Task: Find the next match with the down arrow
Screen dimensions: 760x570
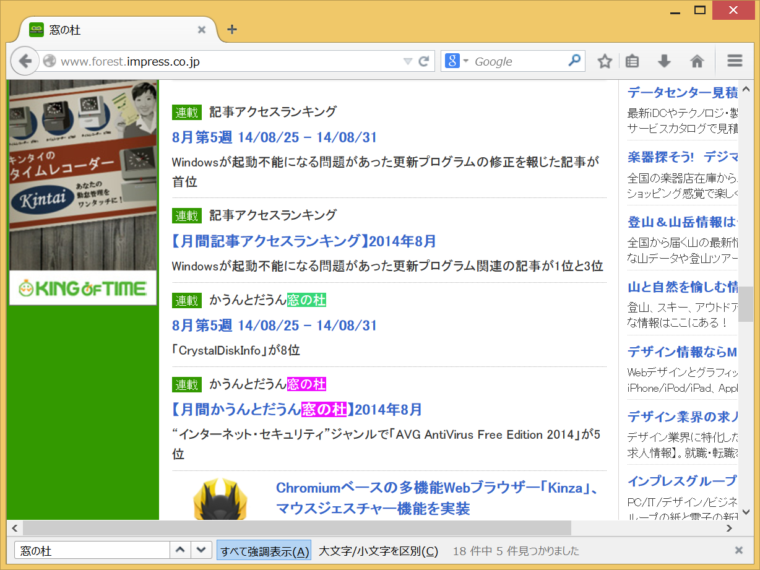Action: coord(201,550)
